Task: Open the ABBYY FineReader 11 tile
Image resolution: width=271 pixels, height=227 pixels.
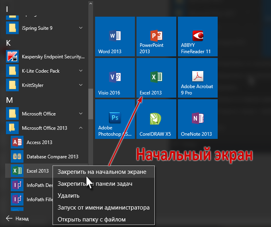Action: click(198, 37)
